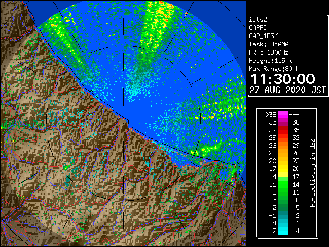Image resolution: width=329 pixels, height=247 pixels.
Task: Click the right-column '2' legend value
Action: [298, 215]
